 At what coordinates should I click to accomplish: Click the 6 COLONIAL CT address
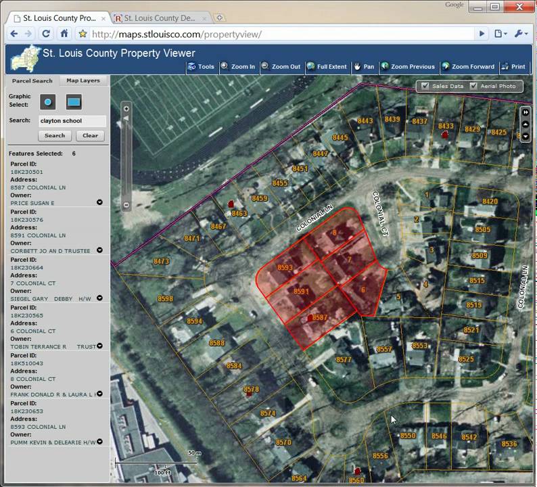pyautogui.click(x=32, y=331)
